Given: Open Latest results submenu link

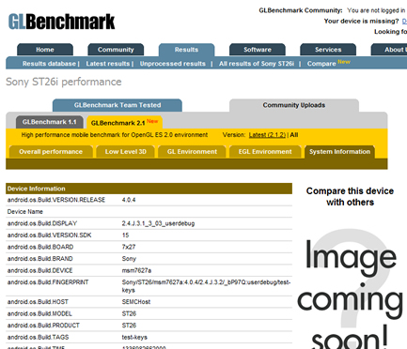Looking at the screenshot, I should [108, 64].
